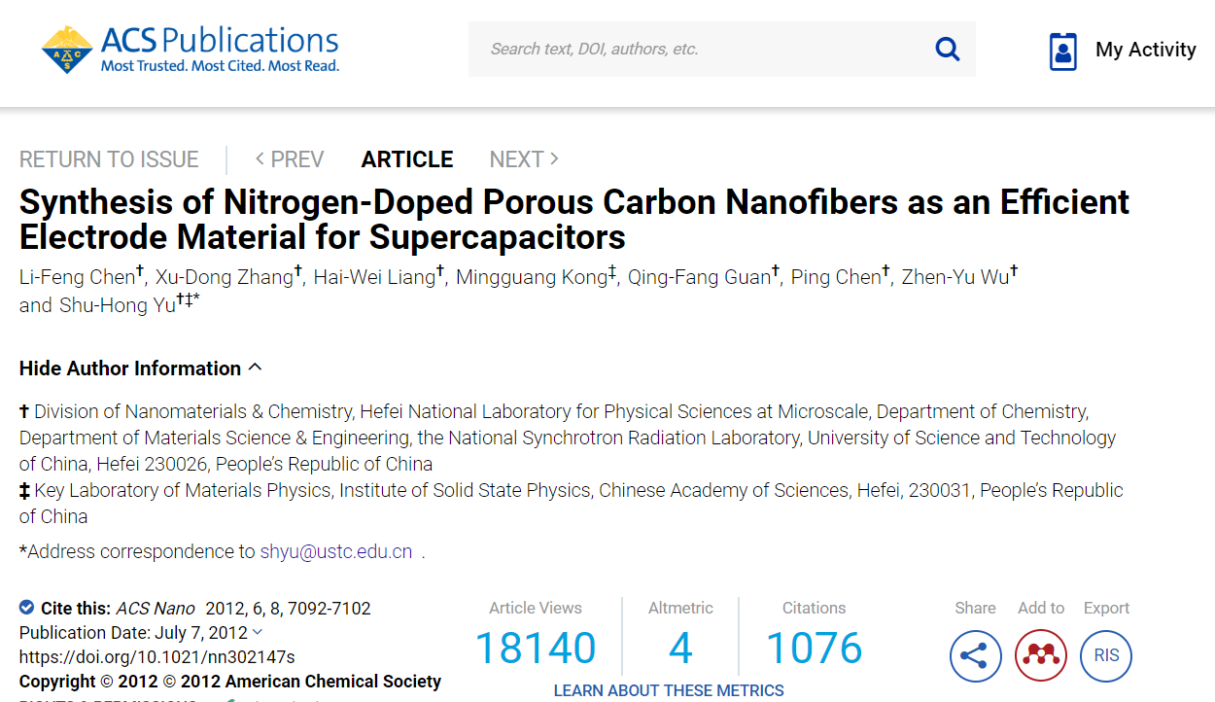1215x702 pixels.
Task: Click the Altmetric score 4
Action: tap(680, 649)
